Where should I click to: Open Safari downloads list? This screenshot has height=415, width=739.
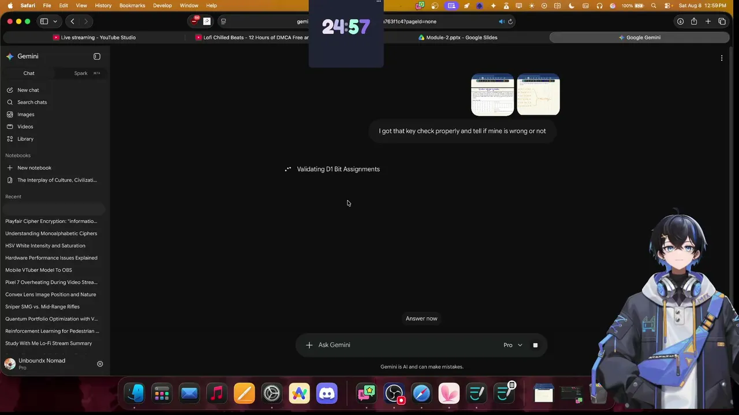(x=680, y=21)
